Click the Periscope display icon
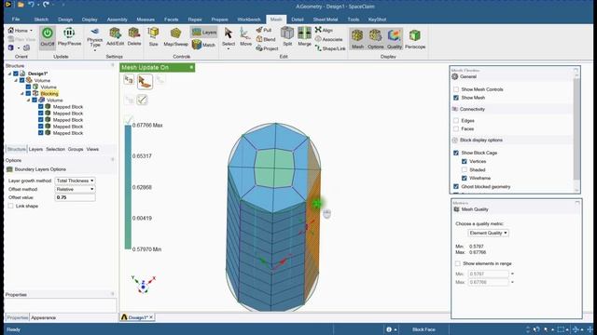This screenshot has width=597, height=335. pyautogui.click(x=415, y=39)
